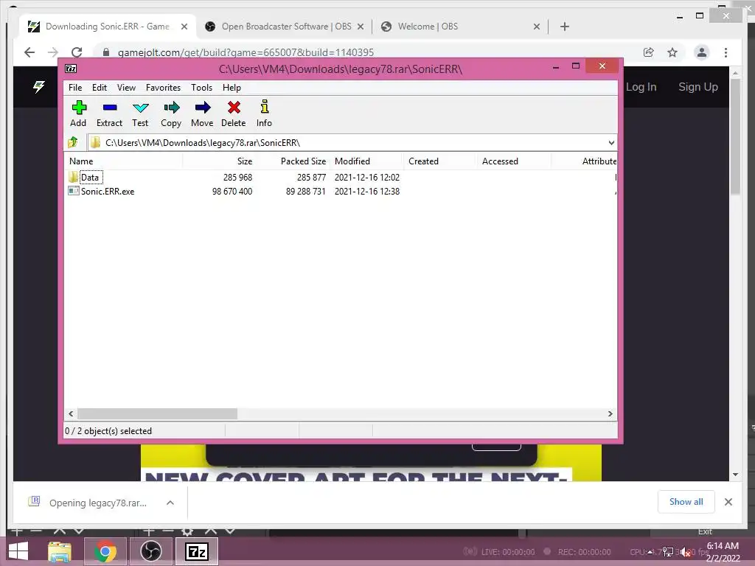
Task: Extract files with the Extract tool
Action: tap(109, 114)
